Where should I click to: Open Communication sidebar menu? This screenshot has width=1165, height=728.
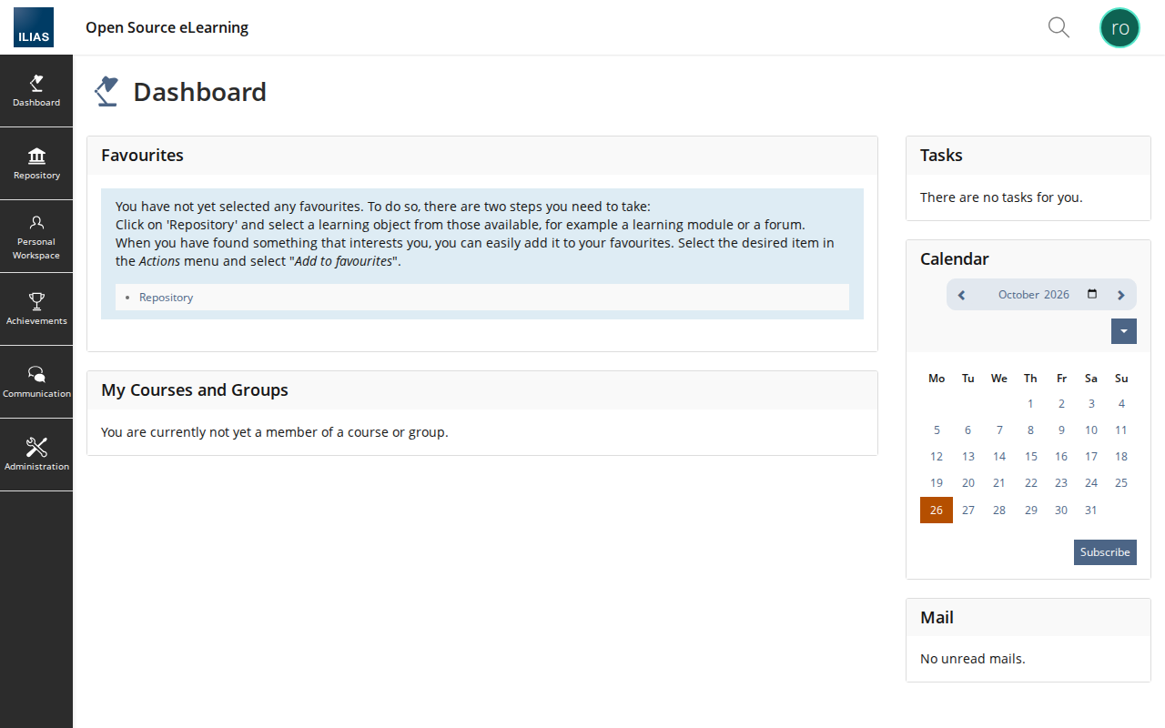pos(36,382)
